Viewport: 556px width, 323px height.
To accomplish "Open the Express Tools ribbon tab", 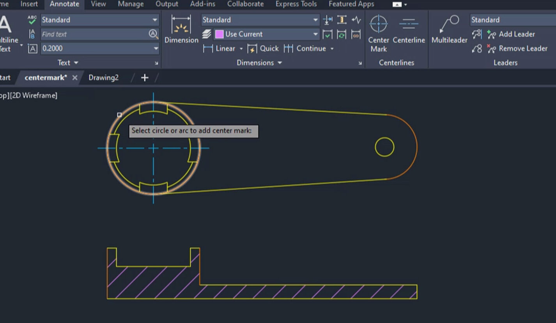I will [x=296, y=4].
